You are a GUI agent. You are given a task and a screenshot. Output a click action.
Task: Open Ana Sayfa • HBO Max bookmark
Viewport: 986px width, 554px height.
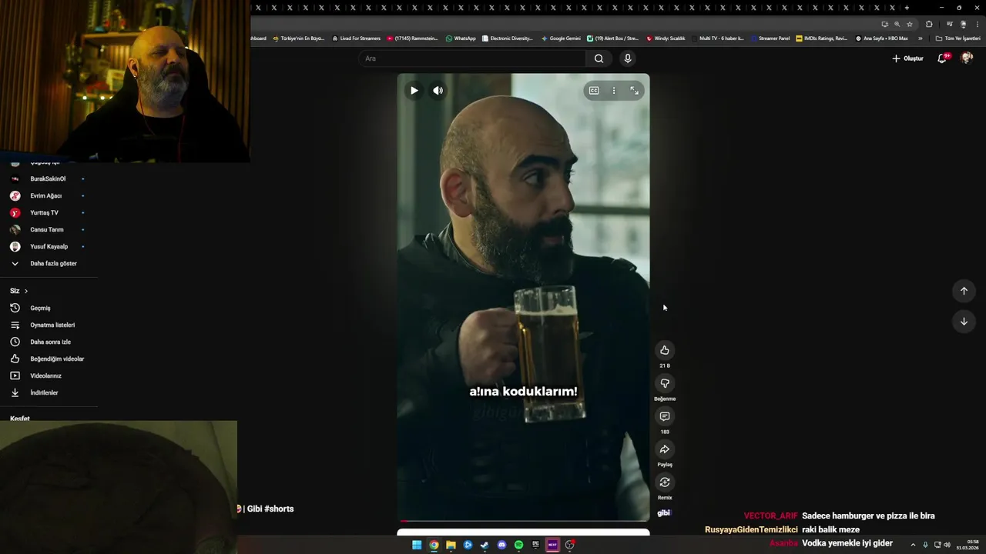tap(881, 38)
